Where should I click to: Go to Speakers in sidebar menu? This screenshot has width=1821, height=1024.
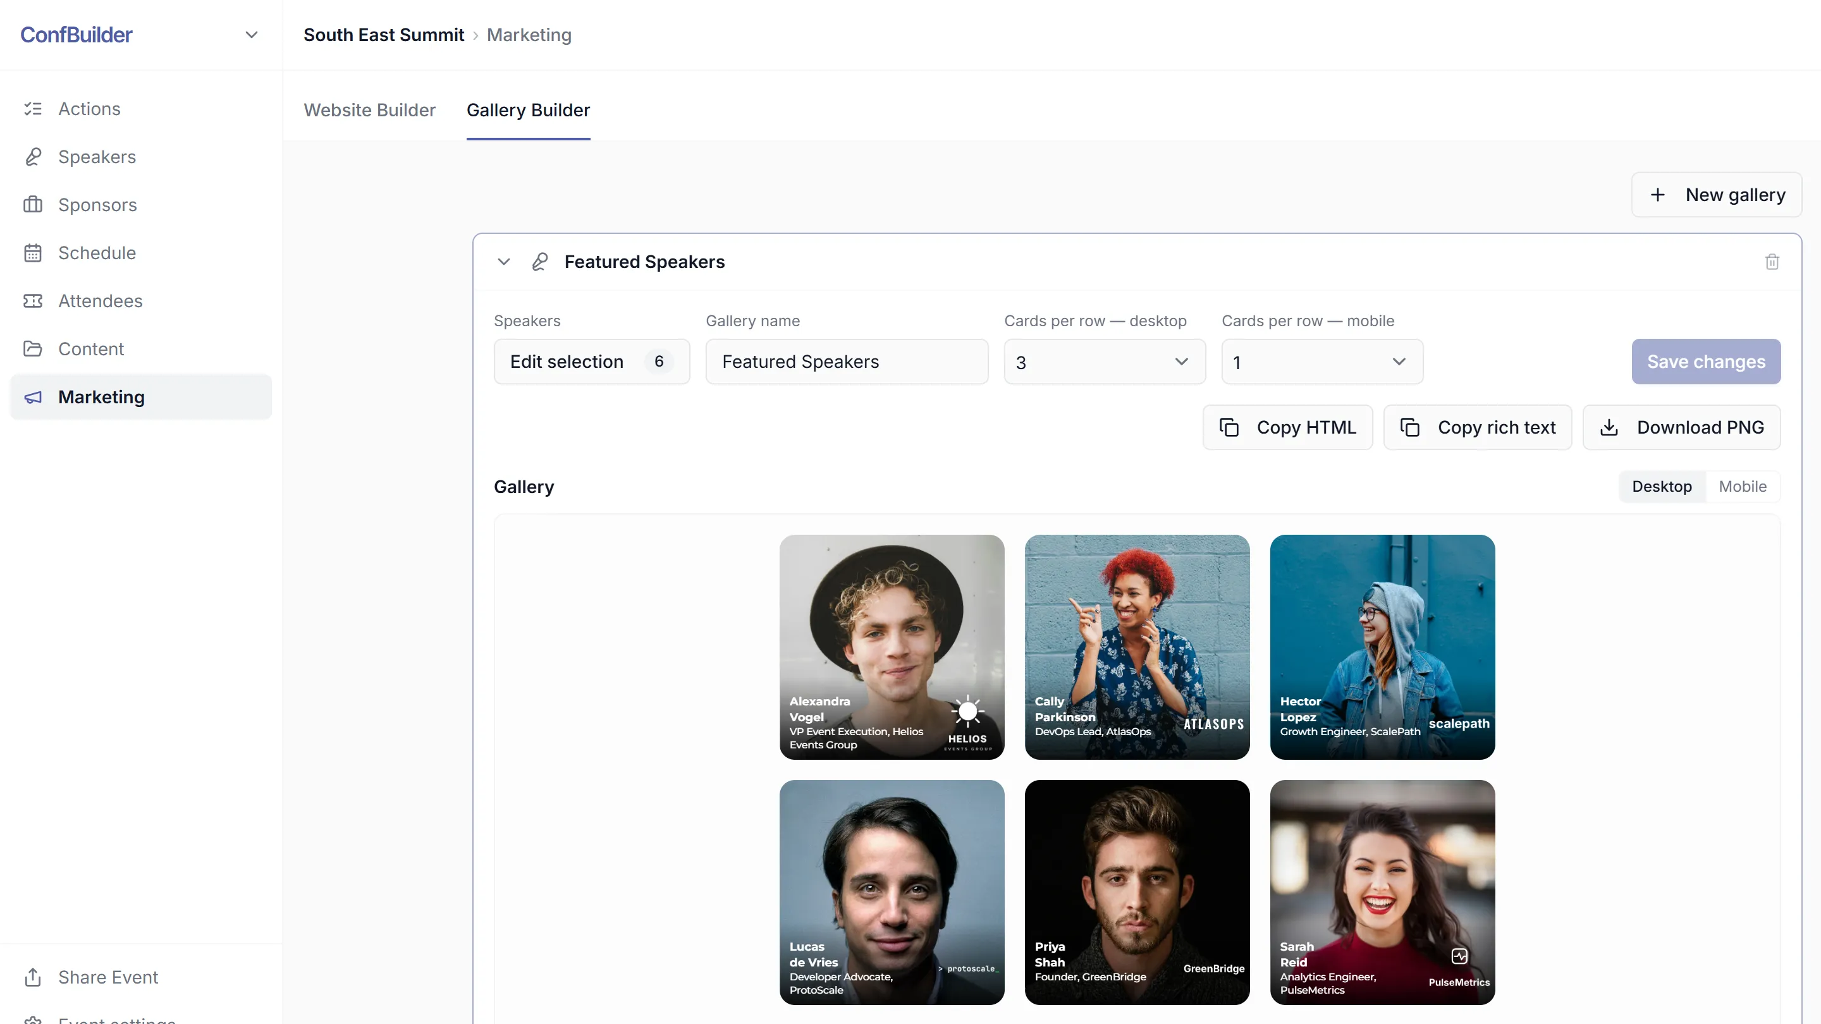tap(140, 157)
